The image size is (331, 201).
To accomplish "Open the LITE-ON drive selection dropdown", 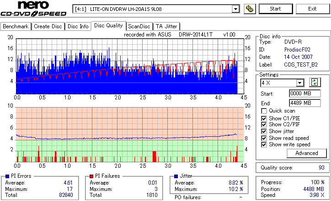I will pyautogui.click(x=235, y=9).
